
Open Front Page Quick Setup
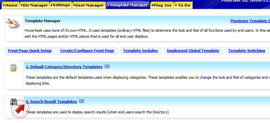click(x=30, y=51)
